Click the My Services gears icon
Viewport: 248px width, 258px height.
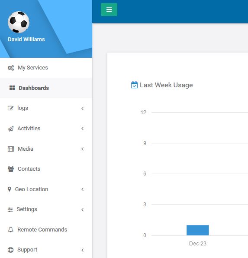click(11, 68)
